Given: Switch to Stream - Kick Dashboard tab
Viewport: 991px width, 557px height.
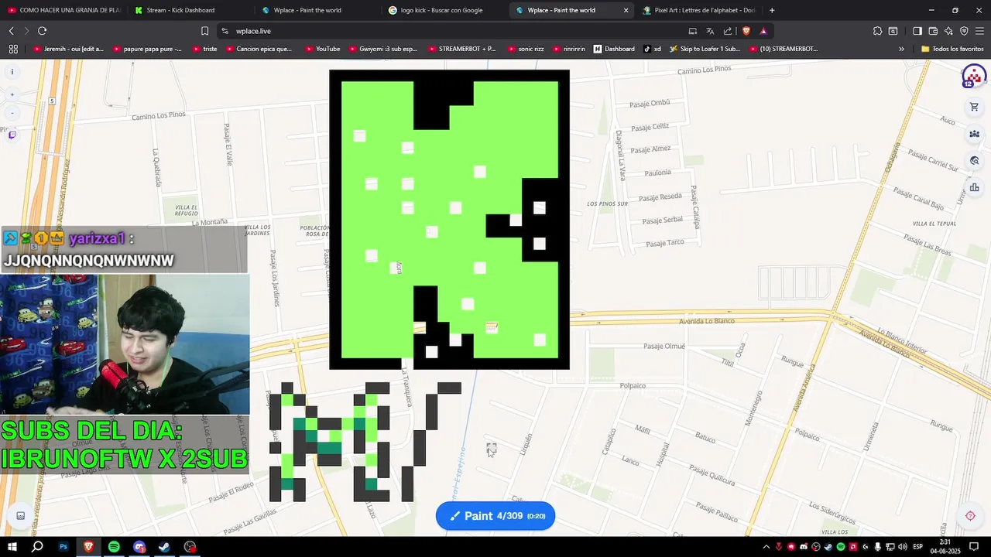Looking at the screenshot, I should [x=190, y=10].
